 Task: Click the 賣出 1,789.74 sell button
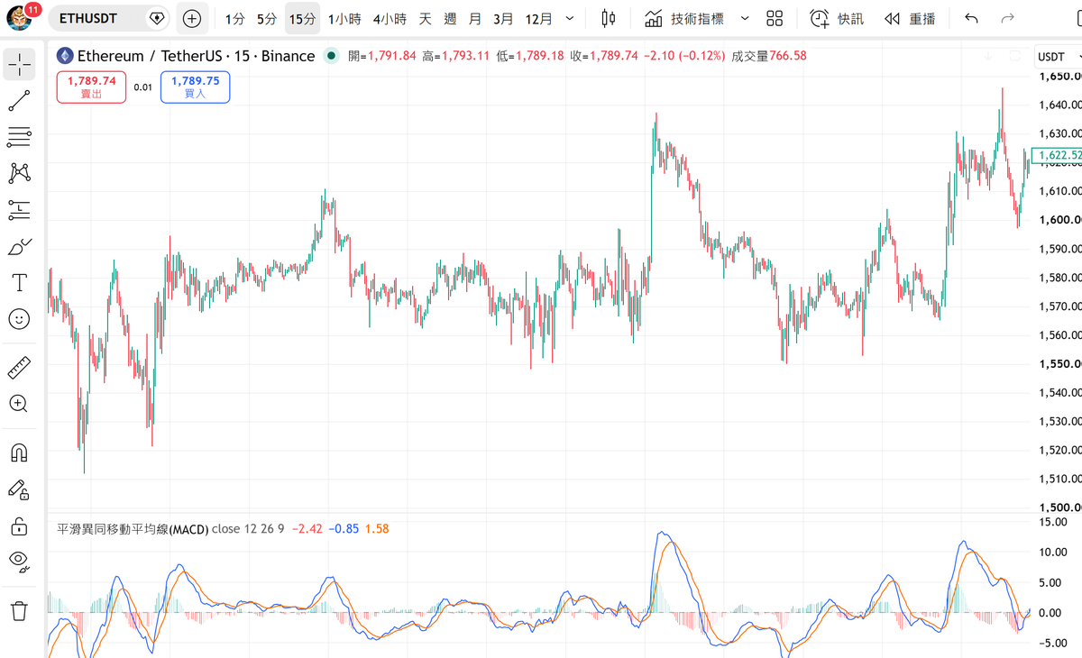[x=91, y=87]
